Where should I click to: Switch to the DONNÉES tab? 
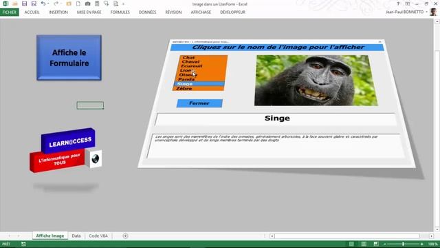click(147, 12)
